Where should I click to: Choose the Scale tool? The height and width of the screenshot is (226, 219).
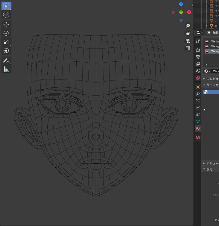coord(6,42)
